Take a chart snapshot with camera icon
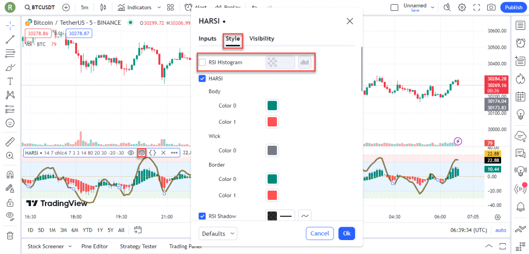Viewport: 529px width, 254px height. pyautogui.click(x=491, y=8)
